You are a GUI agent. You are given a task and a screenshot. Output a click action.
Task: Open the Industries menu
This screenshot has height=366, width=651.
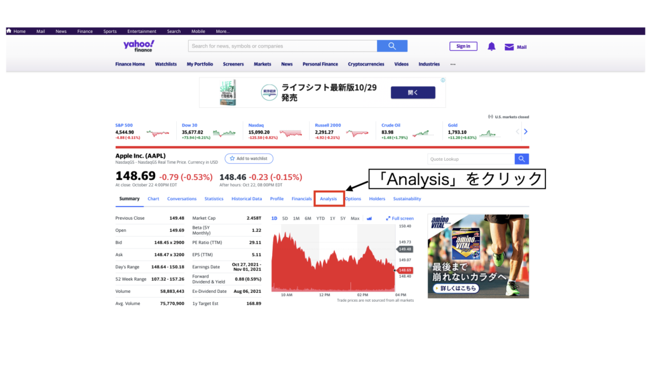(429, 64)
